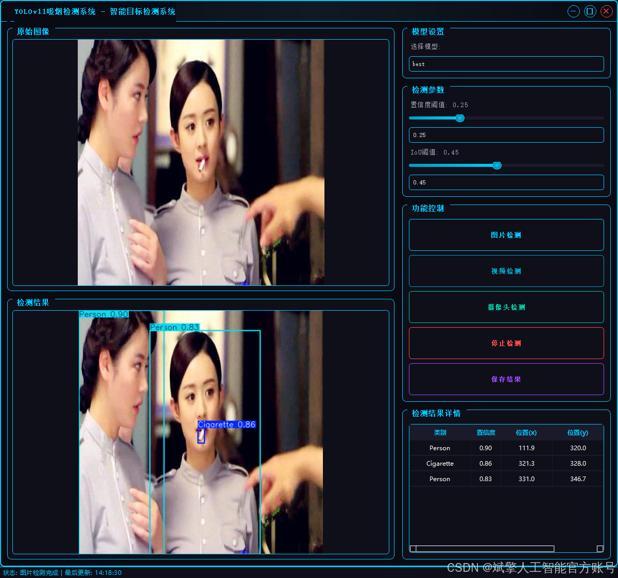Save results with 保存结果 button

pyautogui.click(x=506, y=379)
